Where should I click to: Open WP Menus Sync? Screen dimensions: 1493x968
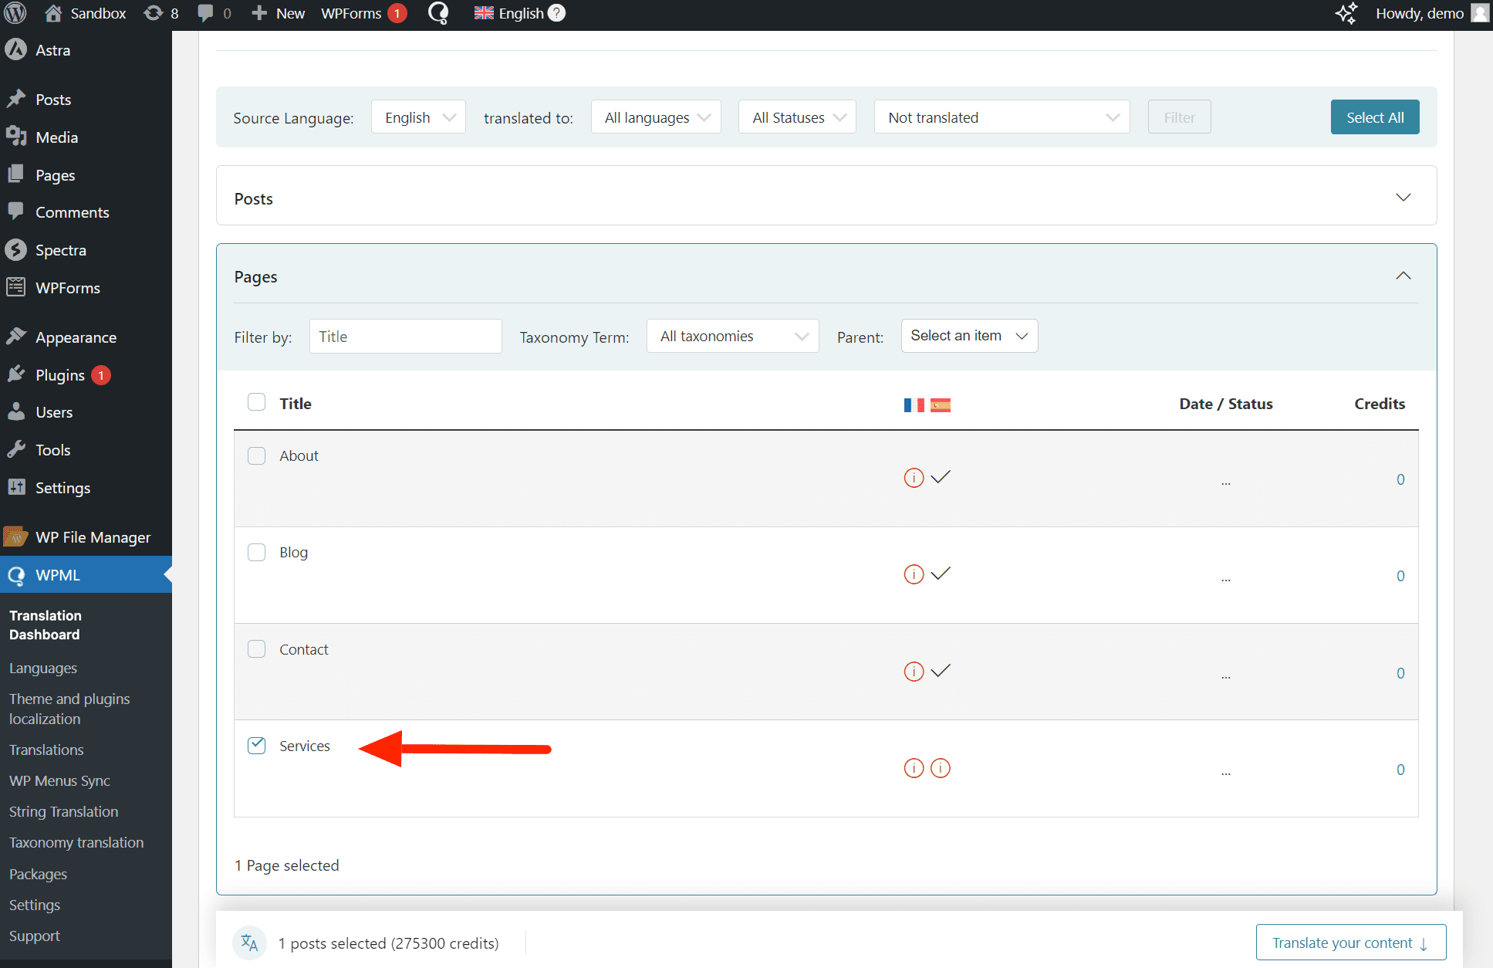tap(59, 780)
